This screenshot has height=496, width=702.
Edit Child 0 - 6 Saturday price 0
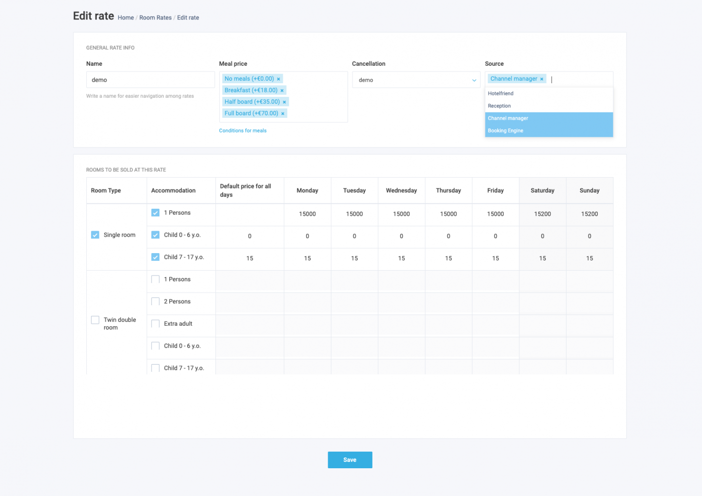[x=543, y=237]
